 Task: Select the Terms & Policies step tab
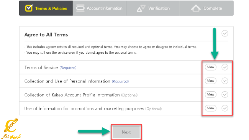pos(46,8)
